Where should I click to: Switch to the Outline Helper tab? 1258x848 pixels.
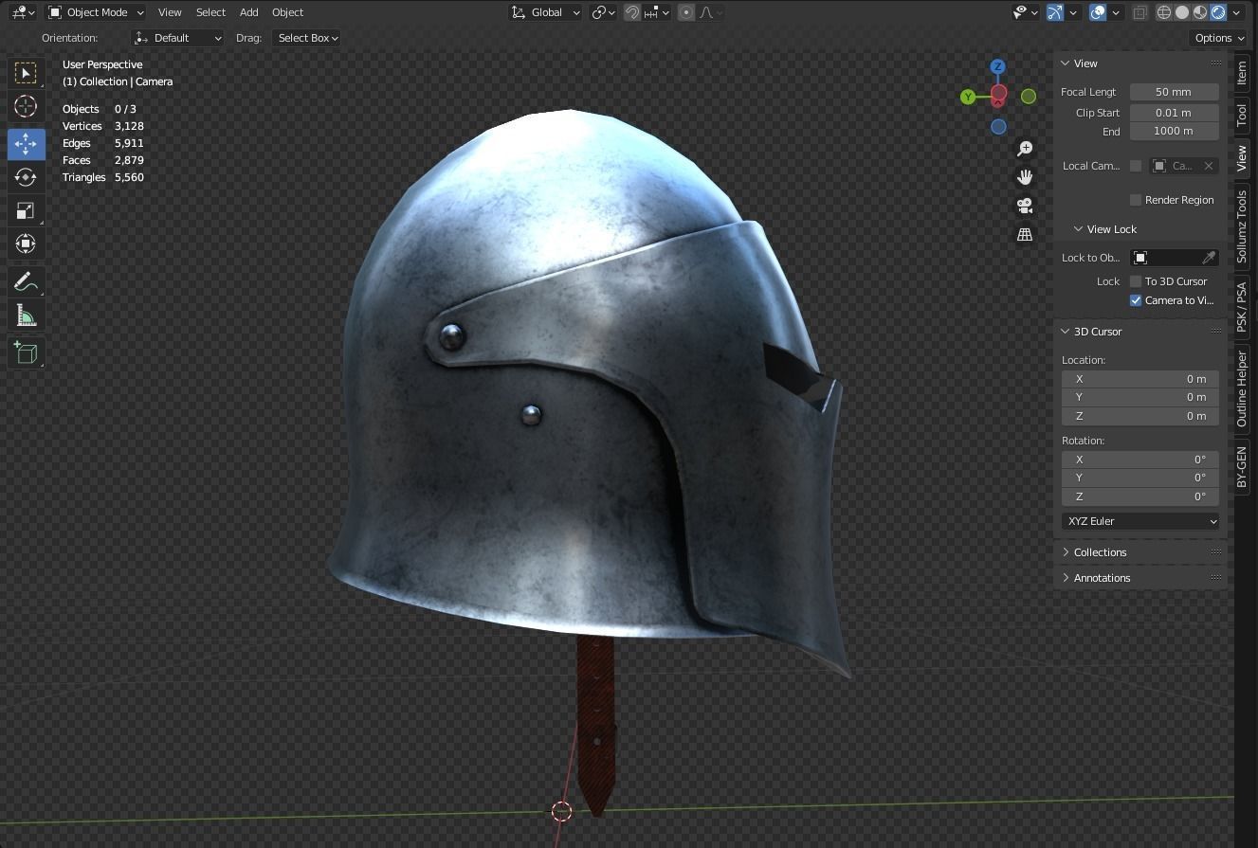(x=1242, y=388)
